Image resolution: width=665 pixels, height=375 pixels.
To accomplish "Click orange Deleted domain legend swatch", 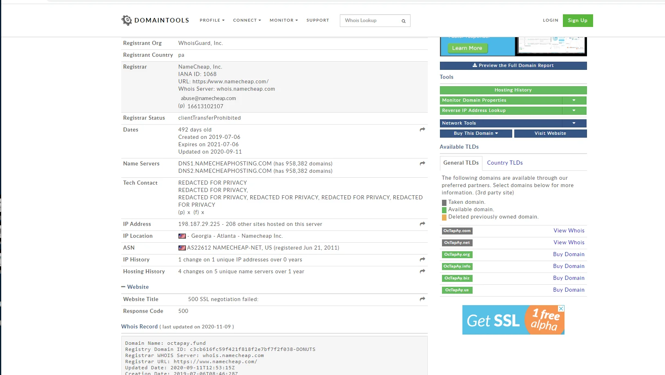I will tap(444, 217).
